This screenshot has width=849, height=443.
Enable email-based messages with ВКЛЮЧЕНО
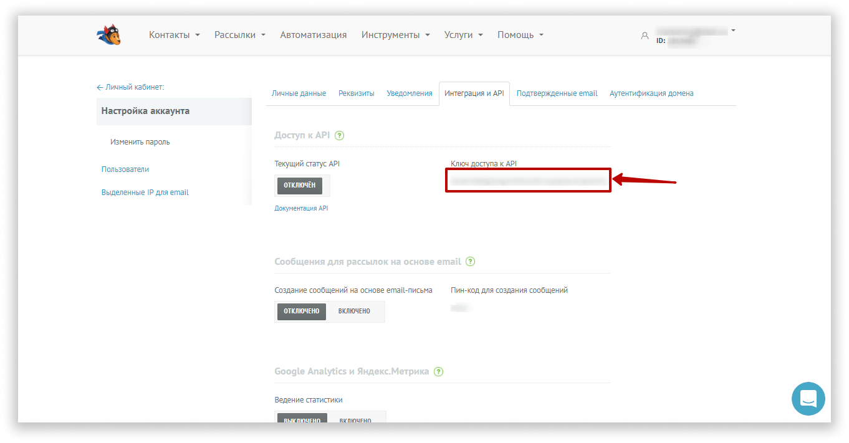tap(354, 311)
